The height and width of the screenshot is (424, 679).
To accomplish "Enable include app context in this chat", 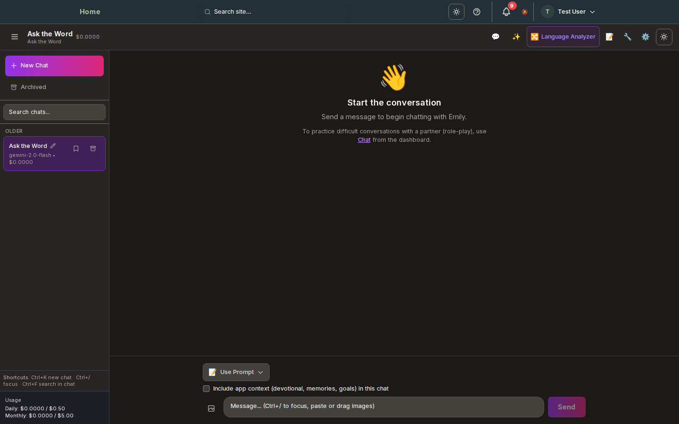I will point(206,389).
